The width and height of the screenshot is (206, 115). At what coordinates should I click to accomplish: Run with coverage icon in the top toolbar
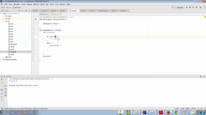[193, 7]
